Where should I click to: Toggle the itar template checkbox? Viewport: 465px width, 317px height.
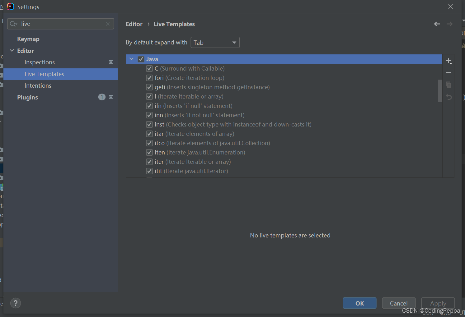pos(149,134)
